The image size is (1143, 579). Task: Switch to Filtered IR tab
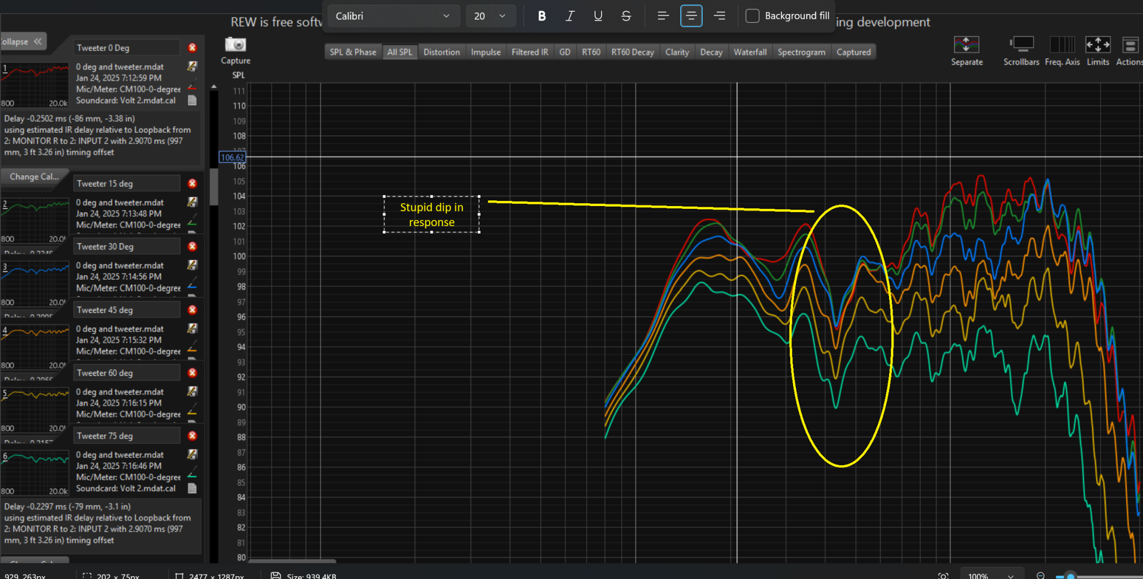[530, 52]
